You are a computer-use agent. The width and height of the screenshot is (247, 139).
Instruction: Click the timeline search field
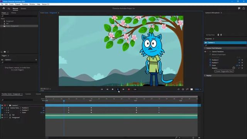[x=17, y=100]
